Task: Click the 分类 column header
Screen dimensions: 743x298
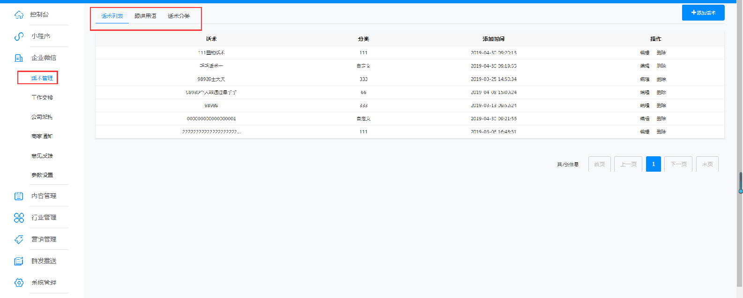Action: pyautogui.click(x=364, y=39)
